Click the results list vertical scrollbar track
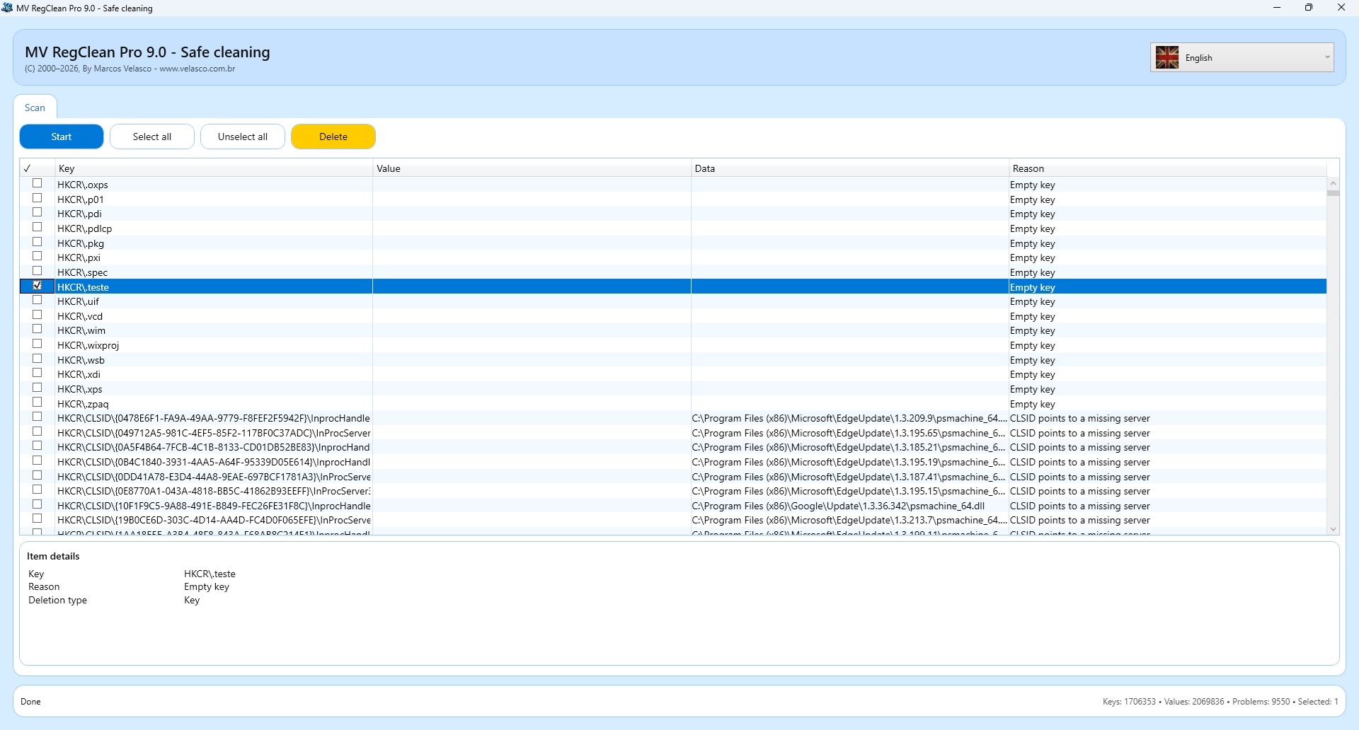Screen dimensions: 1359x730 [1333, 354]
